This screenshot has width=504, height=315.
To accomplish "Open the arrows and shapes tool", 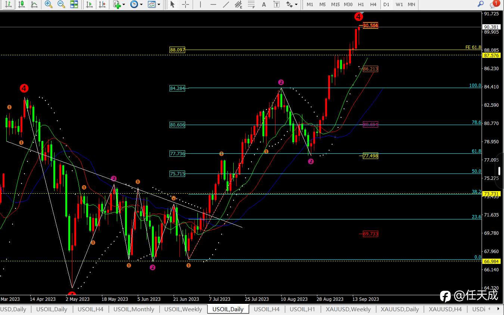I will coord(289,4).
